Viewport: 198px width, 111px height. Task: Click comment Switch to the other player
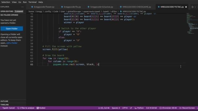(77, 28)
